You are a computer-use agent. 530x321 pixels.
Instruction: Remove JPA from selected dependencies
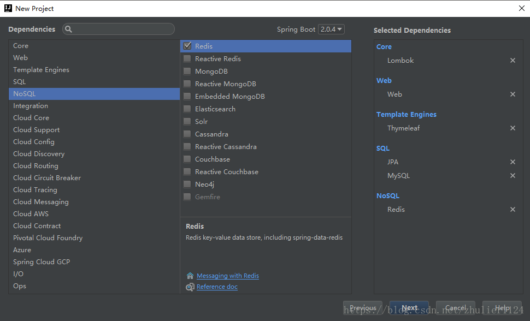pos(513,162)
